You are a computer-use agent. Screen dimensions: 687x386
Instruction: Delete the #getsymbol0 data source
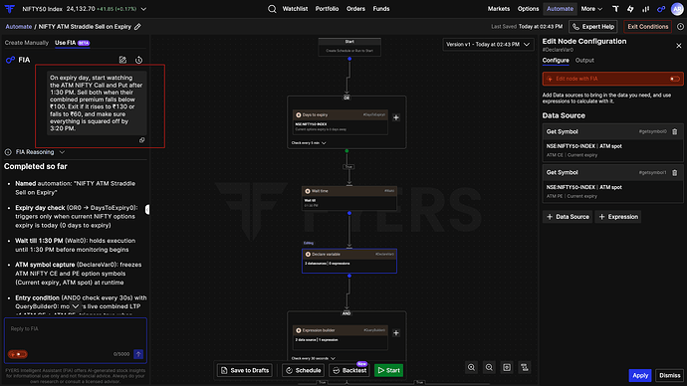pyautogui.click(x=675, y=131)
